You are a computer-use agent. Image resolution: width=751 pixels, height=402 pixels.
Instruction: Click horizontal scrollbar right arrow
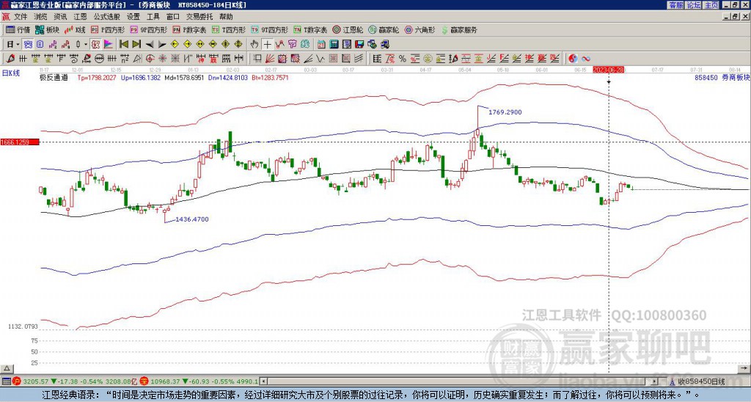coord(654,382)
